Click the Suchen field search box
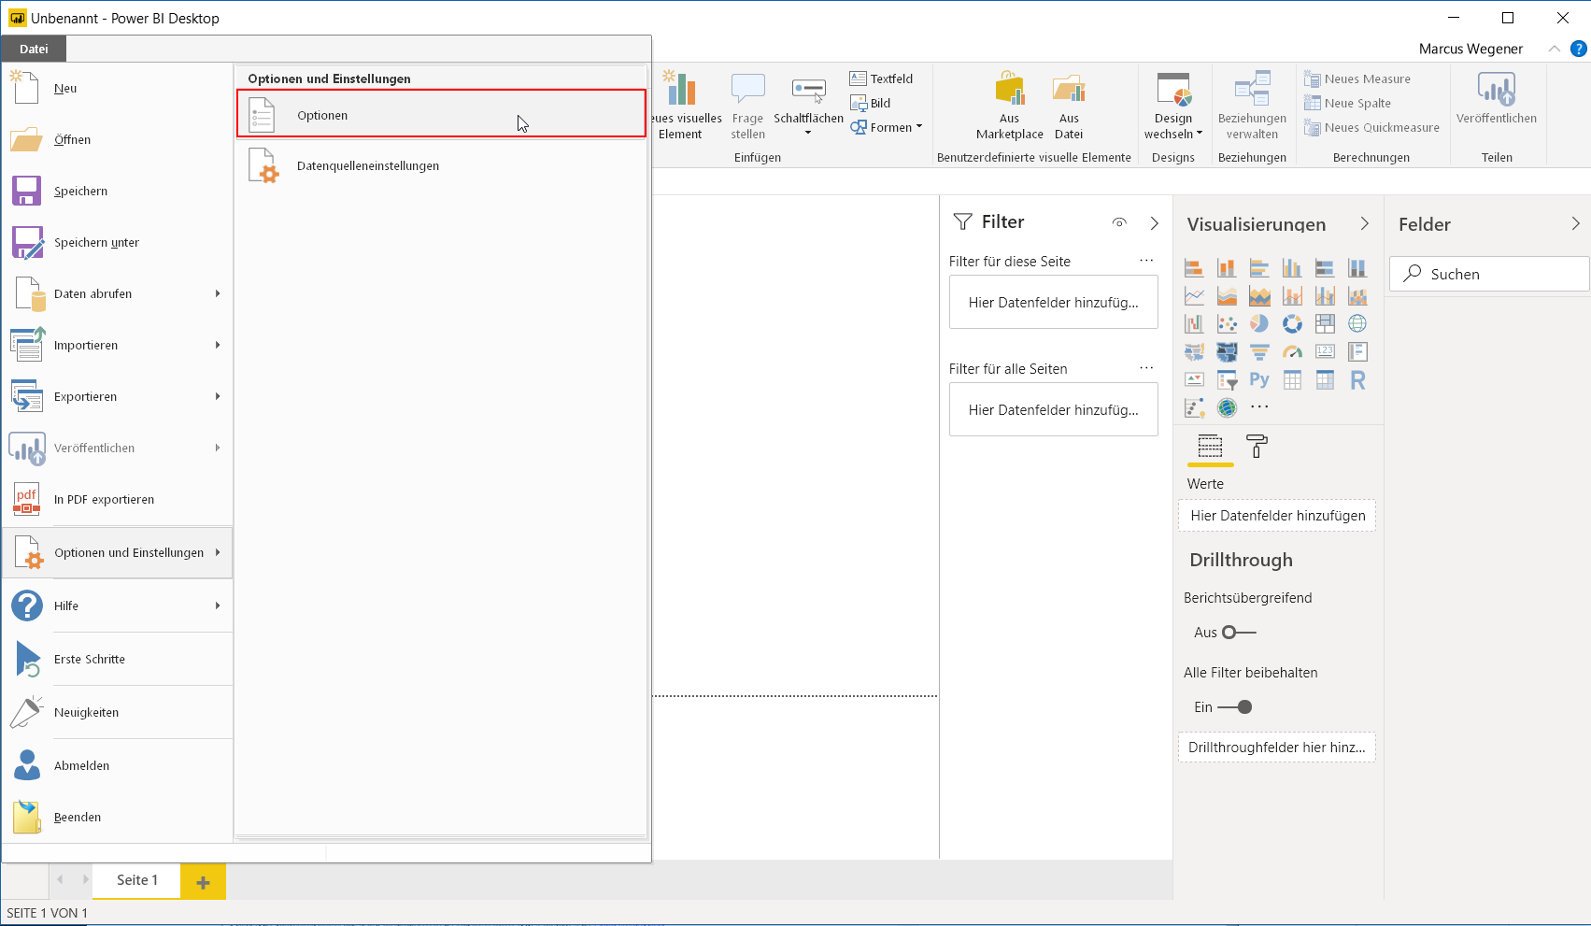This screenshot has width=1591, height=926. tap(1489, 274)
